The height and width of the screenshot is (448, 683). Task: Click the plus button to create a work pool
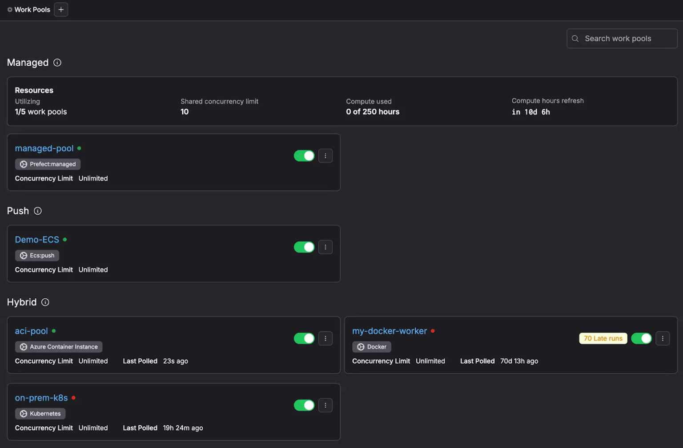coord(61,9)
